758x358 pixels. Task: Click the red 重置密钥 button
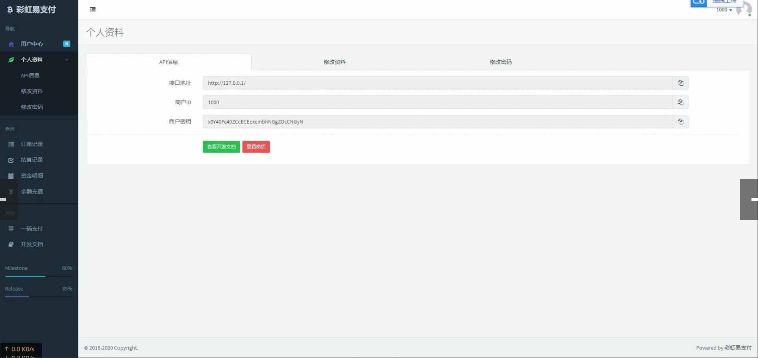click(x=256, y=147)
